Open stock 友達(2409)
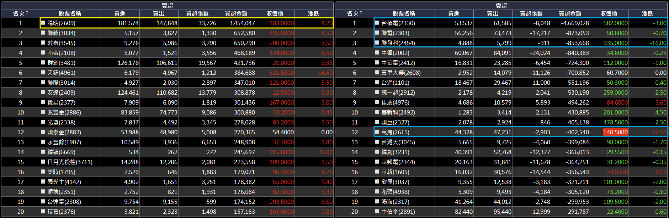This screenshot has width=669, height=218. [x=61, y=92]
